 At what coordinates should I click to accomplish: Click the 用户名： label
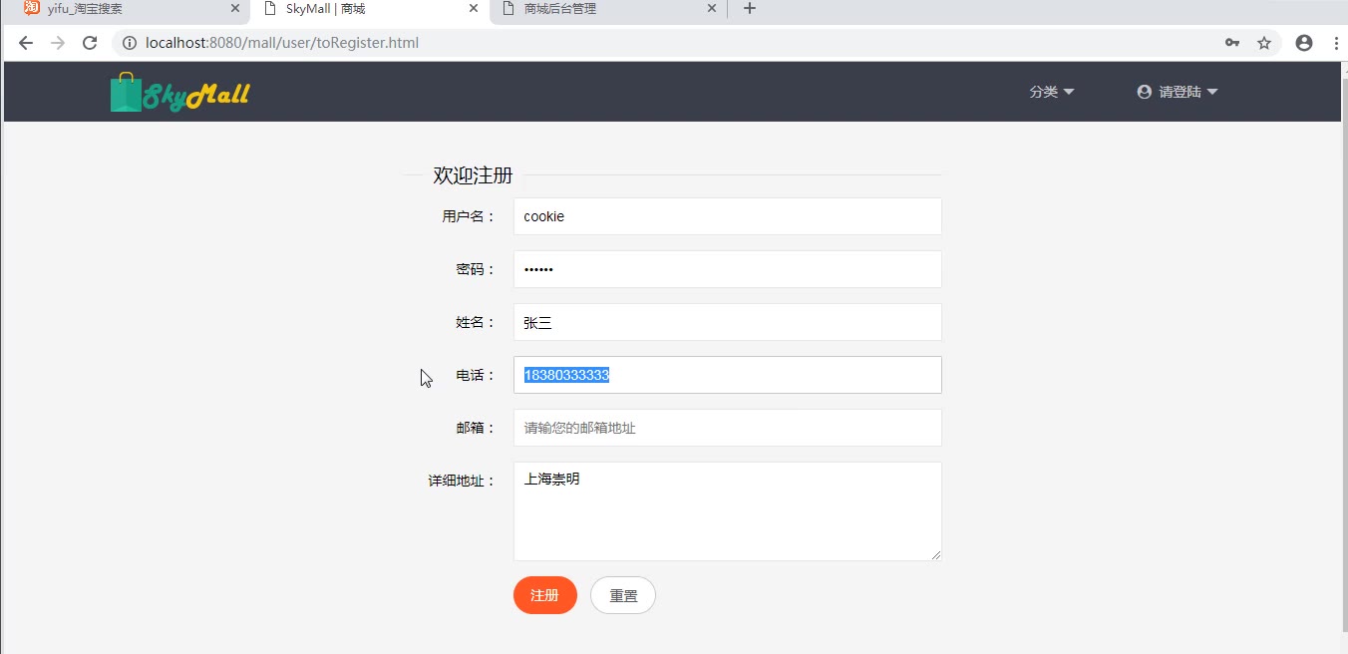coord(470,216)
